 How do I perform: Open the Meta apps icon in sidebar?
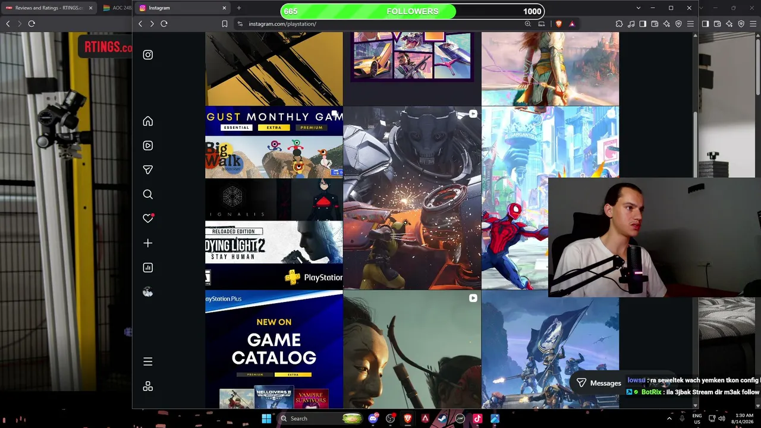point(148,386)
